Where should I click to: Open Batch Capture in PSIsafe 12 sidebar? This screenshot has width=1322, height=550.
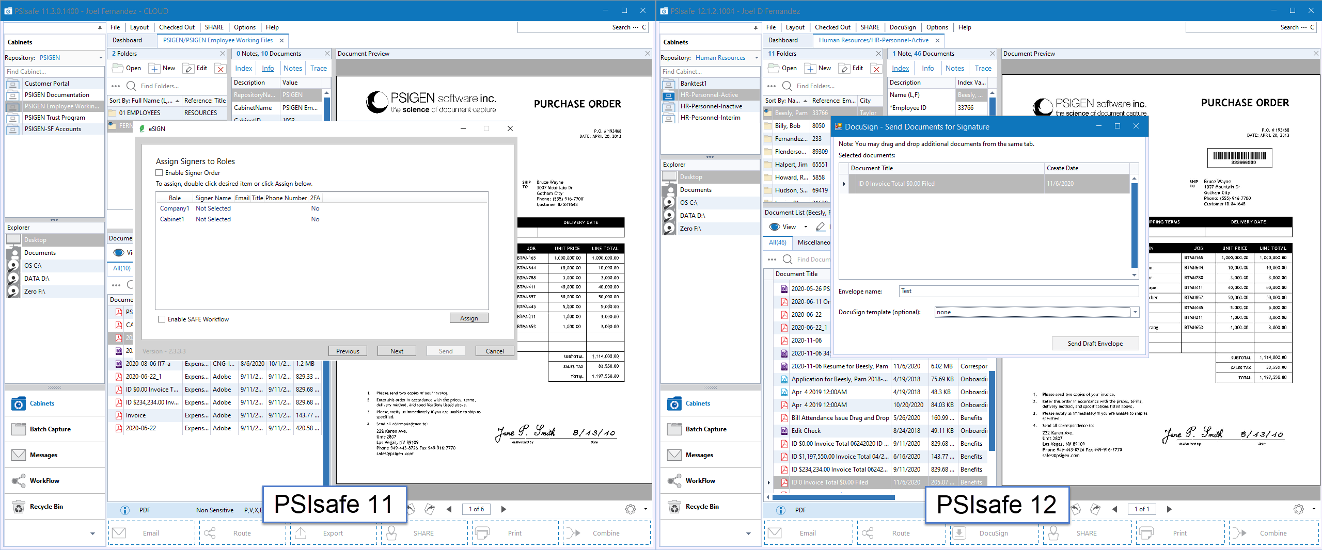pyautogui.click(x=705, y=429)
